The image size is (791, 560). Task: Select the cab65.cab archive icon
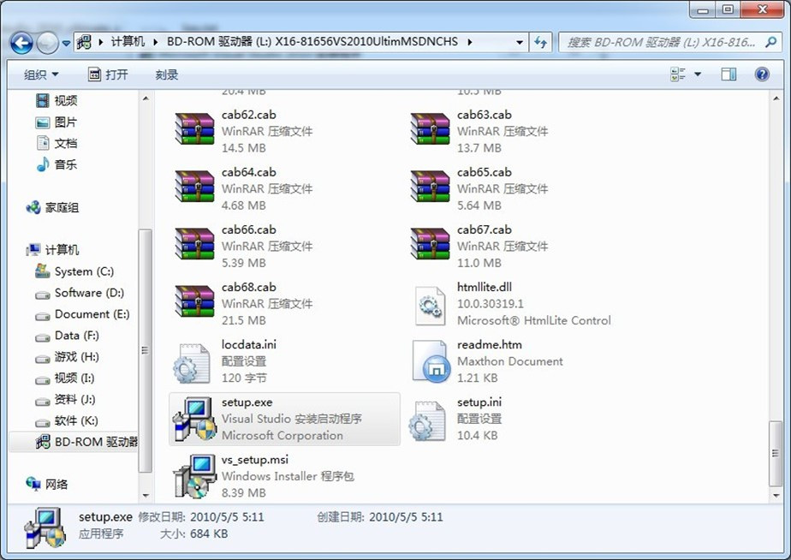click(431, 188)
